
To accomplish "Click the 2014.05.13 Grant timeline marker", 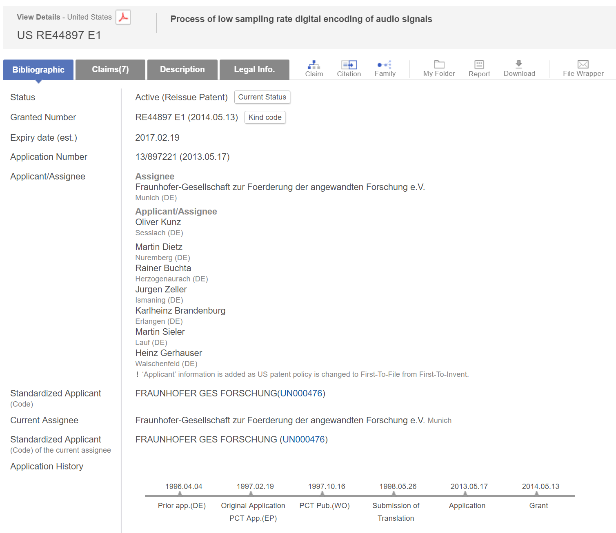I will pos(536,494).
